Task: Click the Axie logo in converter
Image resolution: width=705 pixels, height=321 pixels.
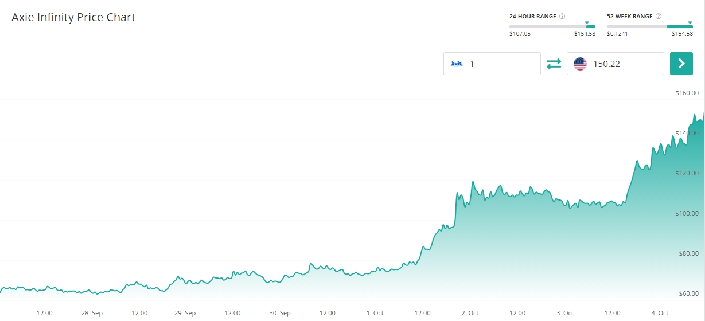Action: pos(457,64)
